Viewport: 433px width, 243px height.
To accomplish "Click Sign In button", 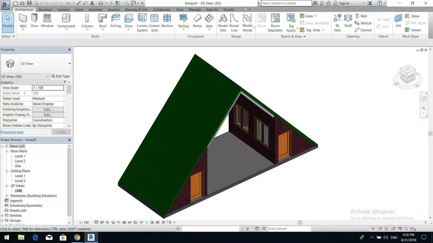I will coord(341,3).
